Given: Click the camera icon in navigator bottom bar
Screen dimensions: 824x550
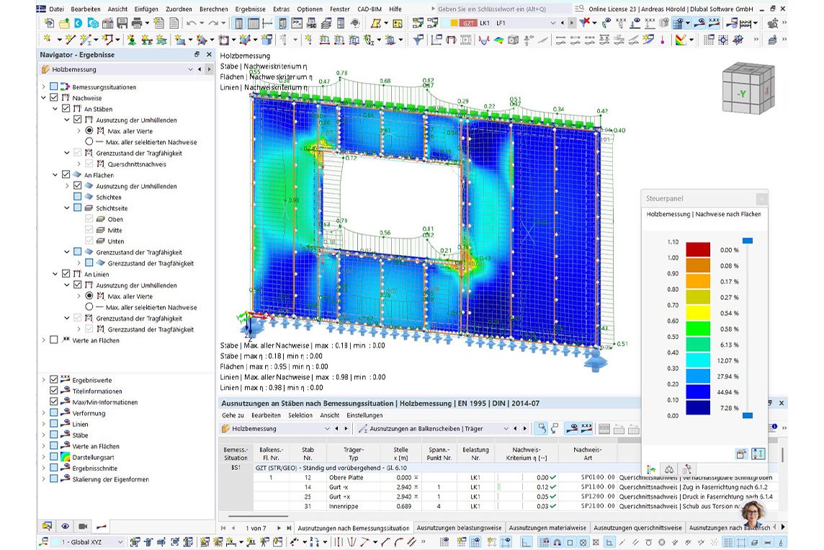Looking at the screenshot, I should pyautogui.click(x=83, y=526).
